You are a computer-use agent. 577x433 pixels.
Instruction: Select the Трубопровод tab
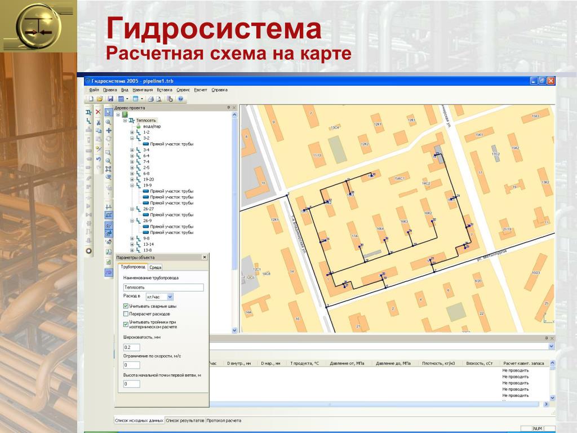[132, 267]
